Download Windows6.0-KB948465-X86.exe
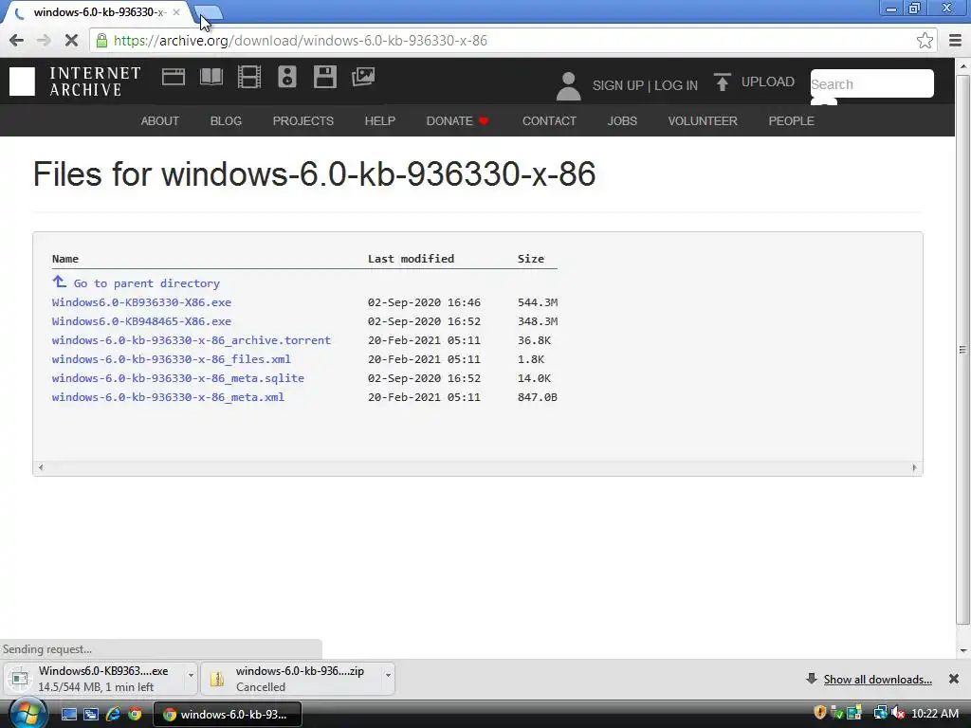This screenshot has width=971, height=728. click(142, 321)
